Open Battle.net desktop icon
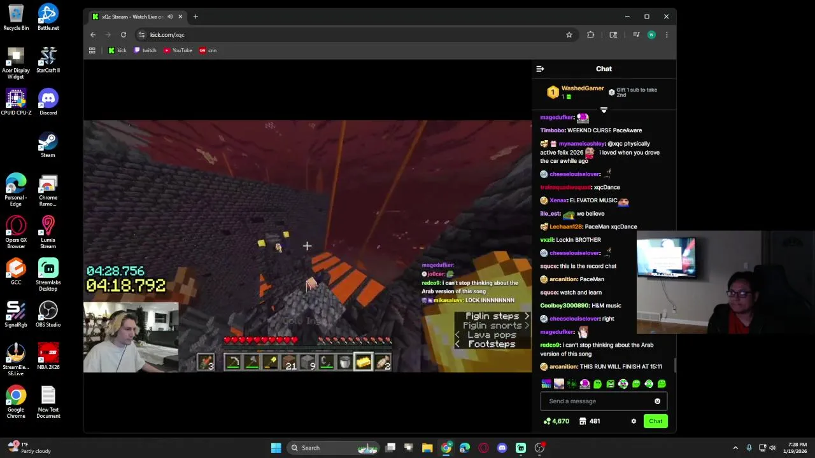The image size is (815, 458). coord(48,18)
